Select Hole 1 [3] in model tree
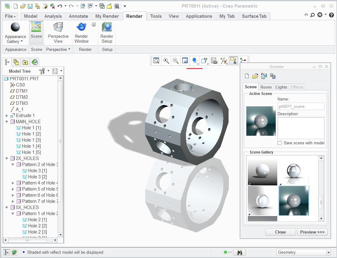The width and height of the screenshot is (337, 258). click(31, 140)
